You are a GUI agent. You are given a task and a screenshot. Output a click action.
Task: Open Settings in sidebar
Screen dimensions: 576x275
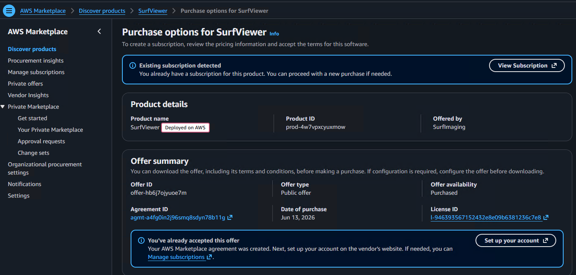(x=19, y=196)
